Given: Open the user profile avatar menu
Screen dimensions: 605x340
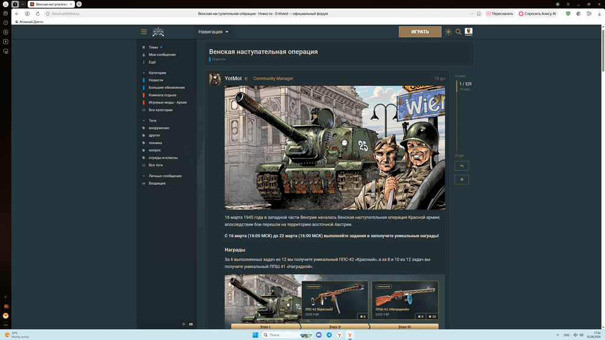Looking at the screenshot, I should pos(468,31).
